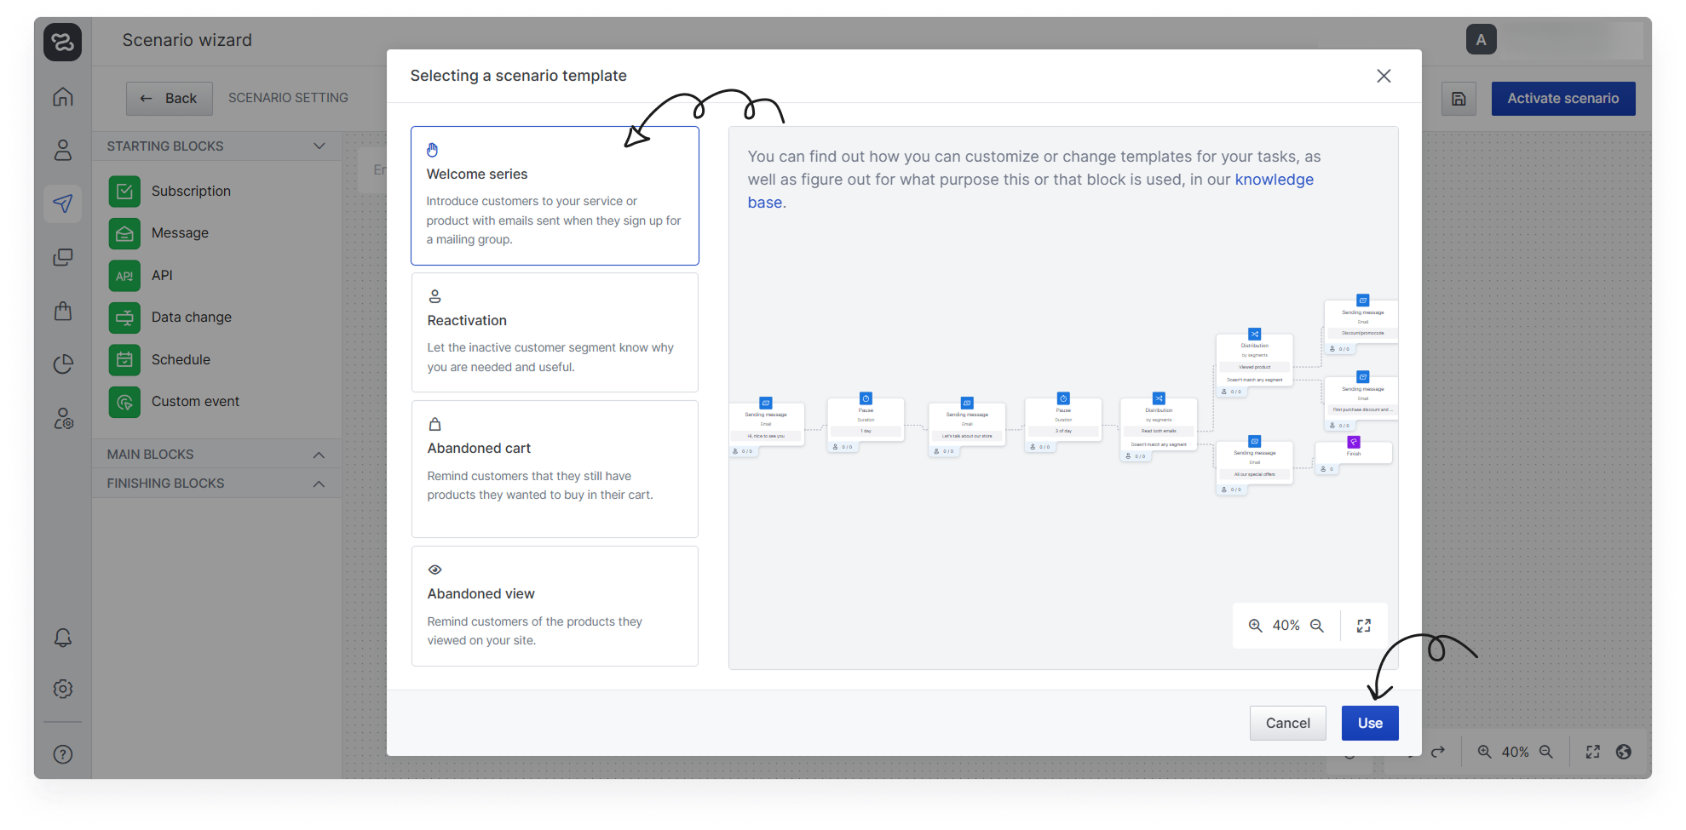The image size is (1686, 830).
Task: Cancel the template selection dialog
Action: point(1287,723)
